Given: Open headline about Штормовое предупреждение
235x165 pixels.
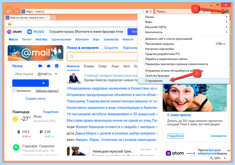Looking at the screenshot, I should (x=112, y=95).
